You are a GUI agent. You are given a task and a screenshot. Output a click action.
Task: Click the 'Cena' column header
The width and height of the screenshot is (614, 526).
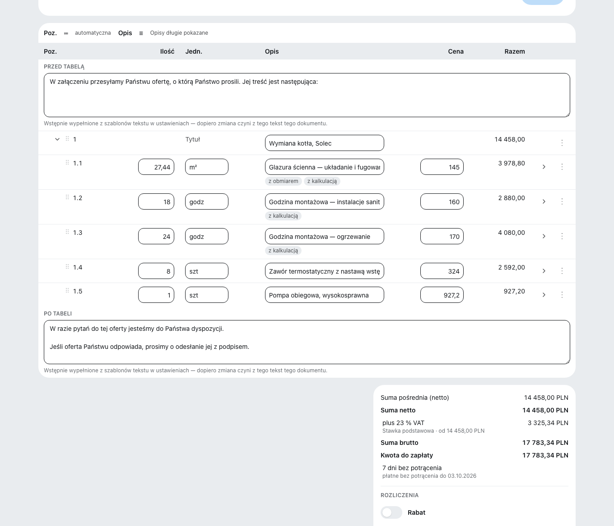click(x=456, y=51)
